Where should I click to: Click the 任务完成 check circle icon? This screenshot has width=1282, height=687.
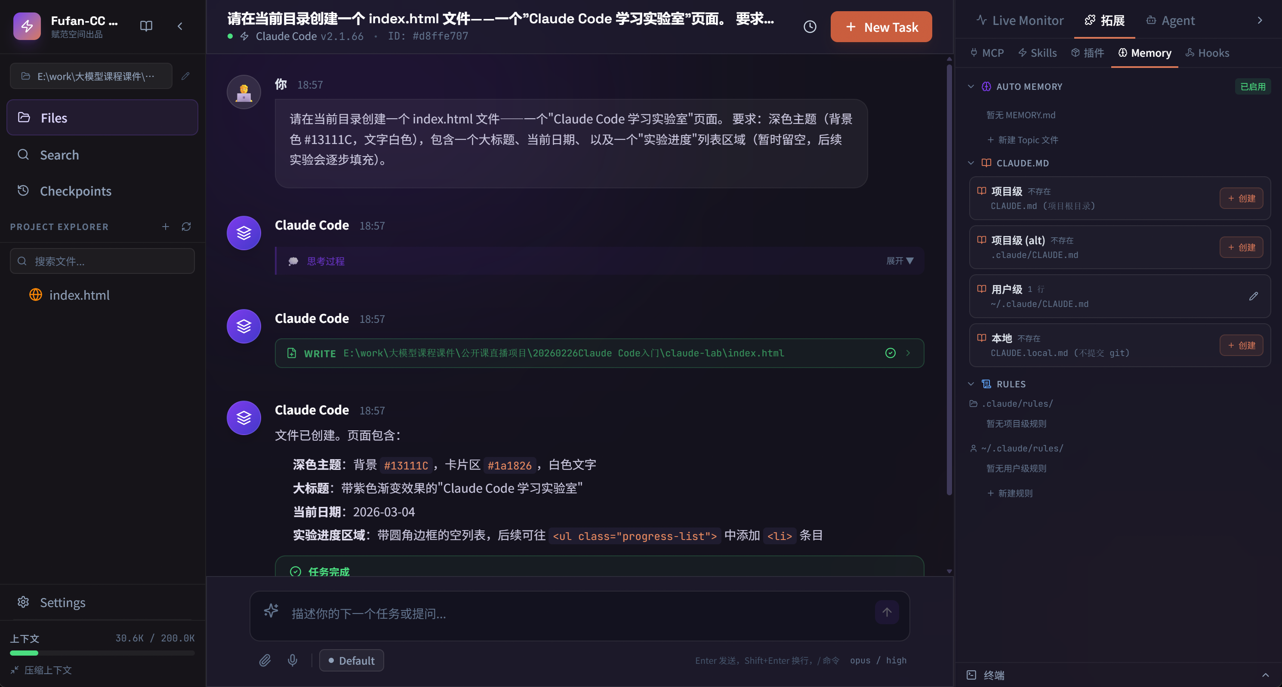[x=296, y=571]
